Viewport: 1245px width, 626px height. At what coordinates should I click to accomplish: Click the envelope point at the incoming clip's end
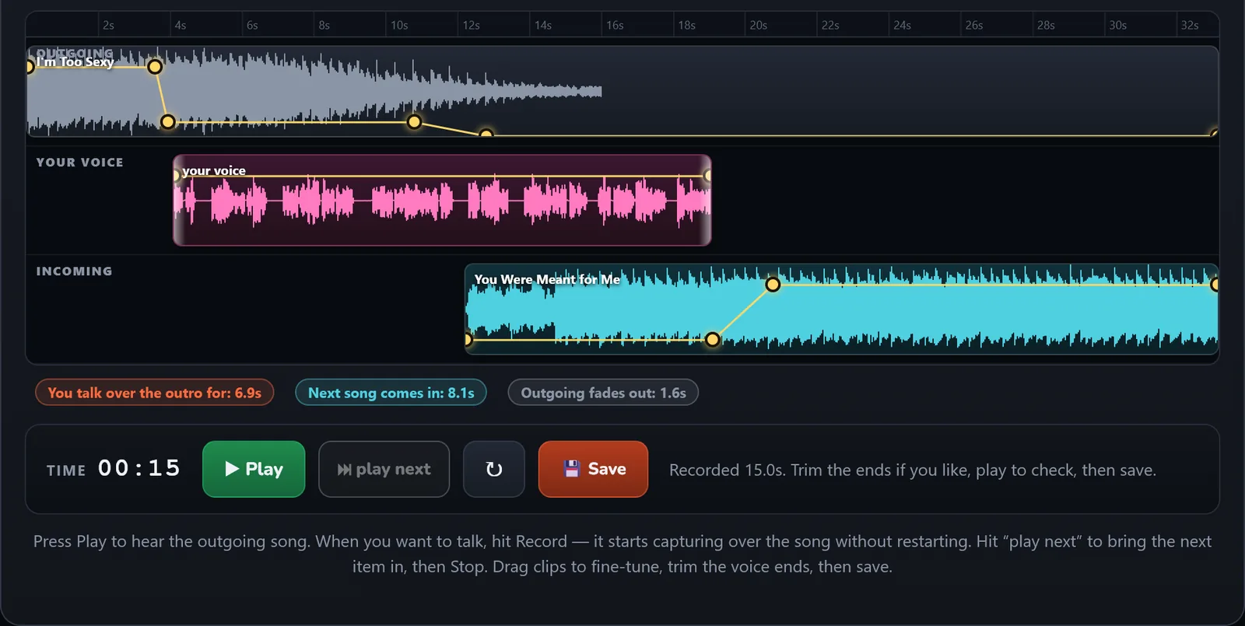(x=1215, y=285)
